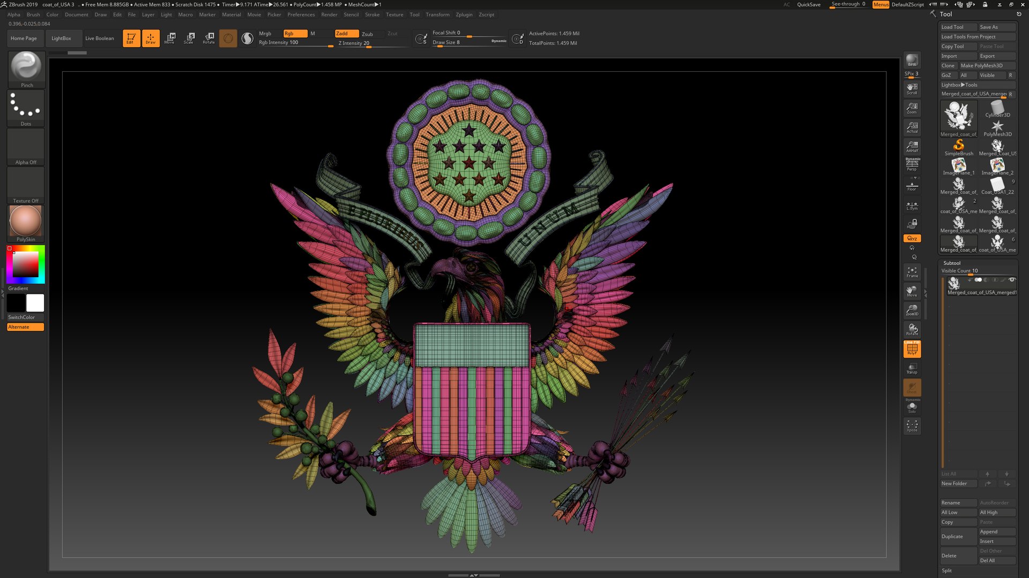Select the Rotate transform icon in the top shelf
The height and width of the screenshot is (578, 1029).
pyautogui.click(x=209, y=38)
